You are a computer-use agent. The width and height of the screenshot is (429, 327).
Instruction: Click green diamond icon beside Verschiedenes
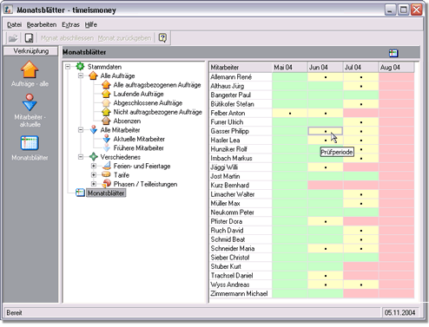(x=93, y=157)
